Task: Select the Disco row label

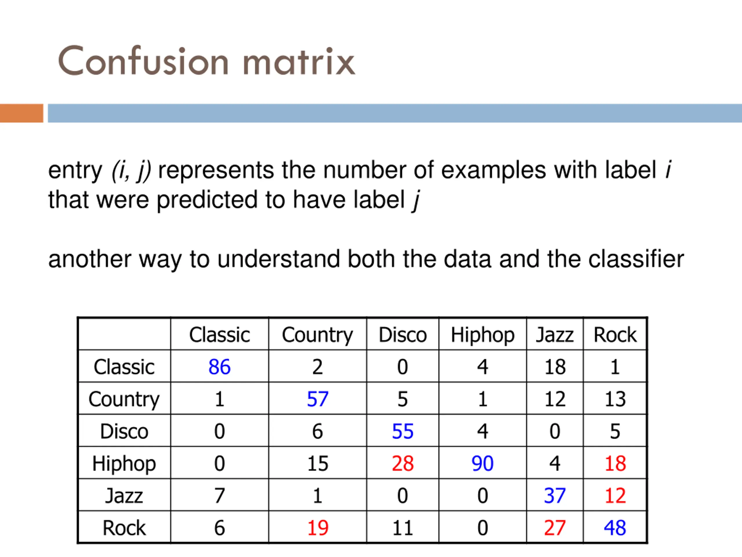Action: click(x=124, y=431)
